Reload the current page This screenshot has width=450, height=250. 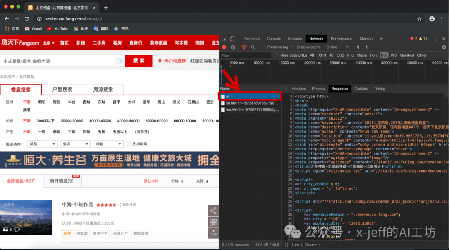(27, 19)
